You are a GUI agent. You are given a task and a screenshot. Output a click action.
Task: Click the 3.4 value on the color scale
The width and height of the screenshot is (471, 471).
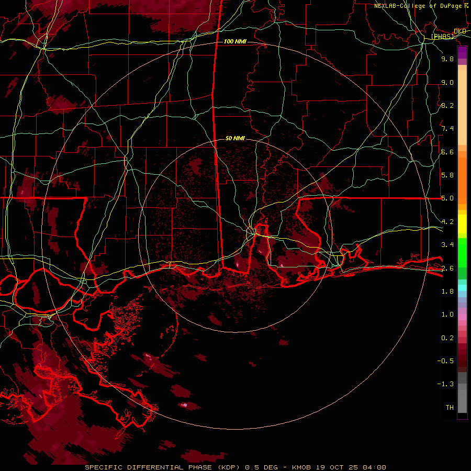pos(447,245)
